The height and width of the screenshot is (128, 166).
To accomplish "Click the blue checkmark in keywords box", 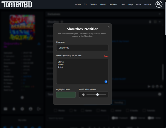I will pos(106,82).
